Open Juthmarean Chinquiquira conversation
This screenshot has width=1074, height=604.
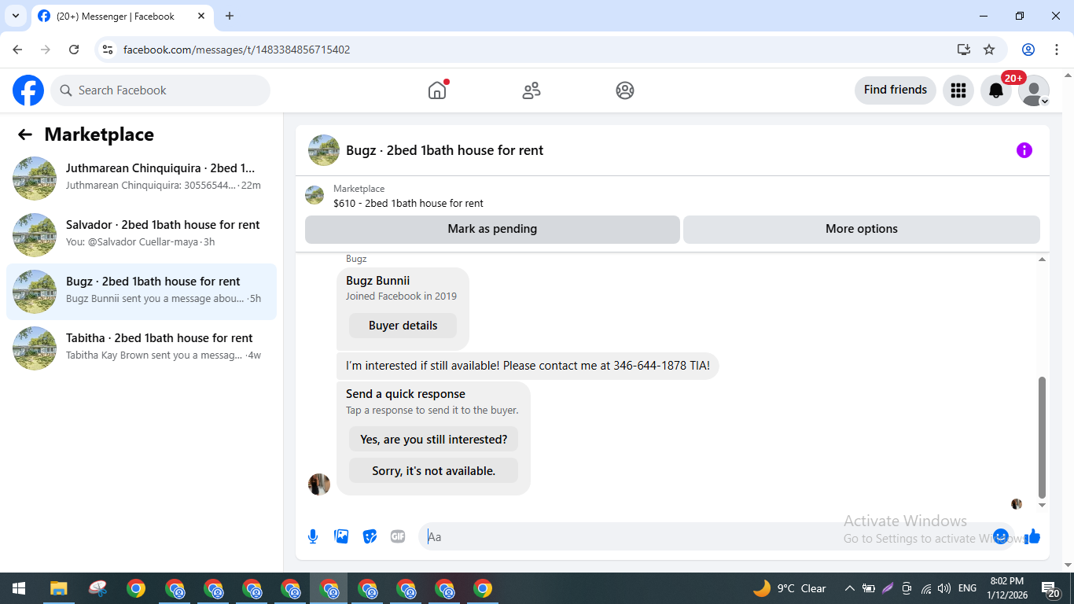[142, 179]
